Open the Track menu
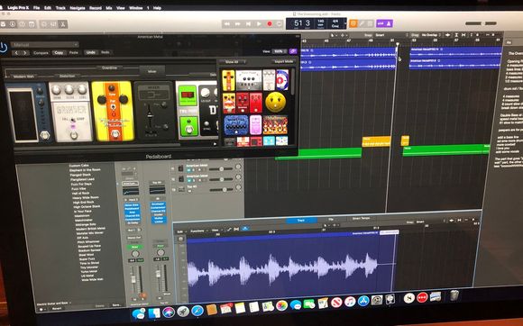Screen dimensions: 523x326 pos(60,7)
